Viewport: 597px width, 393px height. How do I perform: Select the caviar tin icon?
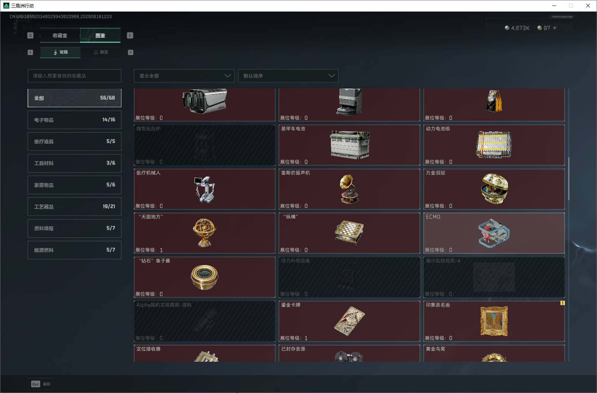pyautogui.click(x=204, y=277)
